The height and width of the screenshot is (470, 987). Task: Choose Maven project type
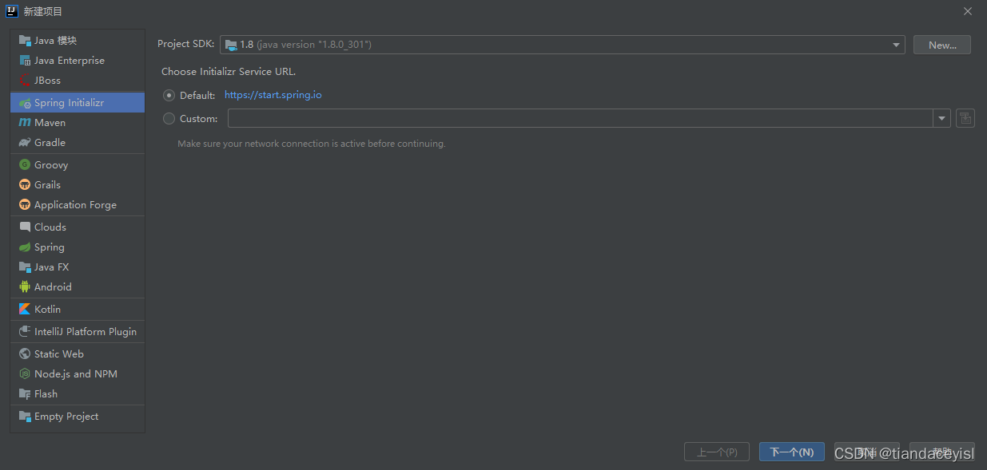coord(78,123)
